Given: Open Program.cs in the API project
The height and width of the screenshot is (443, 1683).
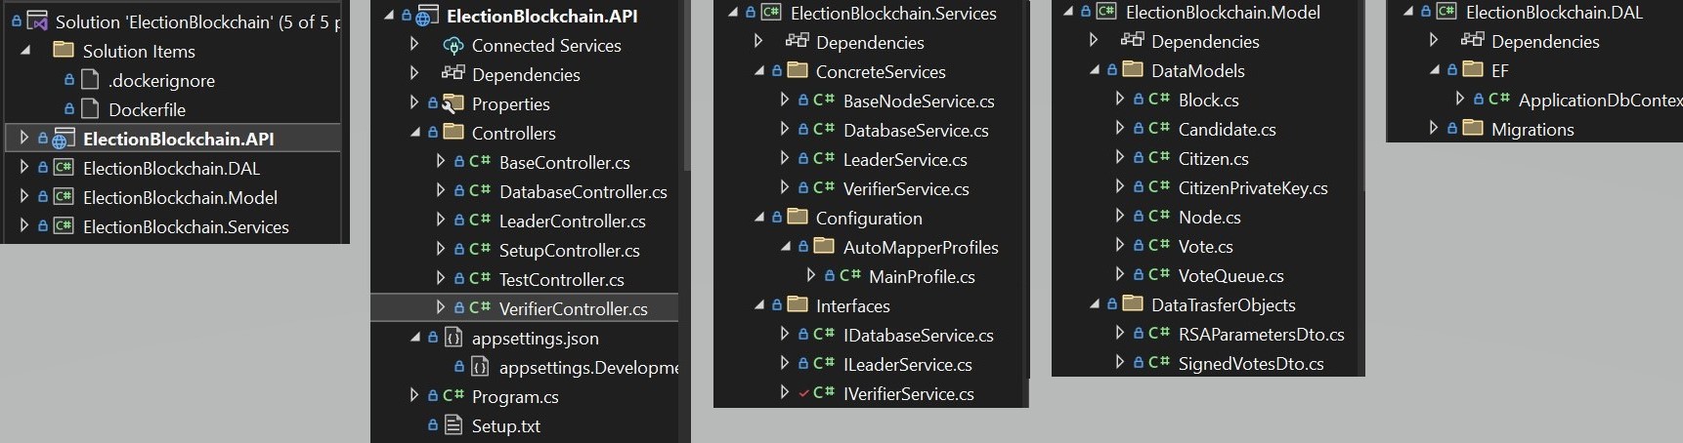Looking at the screenshot, I should click(514, 397).
